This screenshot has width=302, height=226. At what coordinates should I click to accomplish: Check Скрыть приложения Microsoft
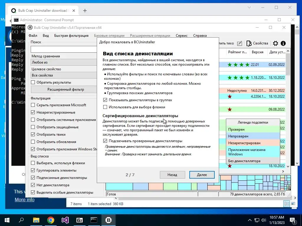click(x=33, y=105)
